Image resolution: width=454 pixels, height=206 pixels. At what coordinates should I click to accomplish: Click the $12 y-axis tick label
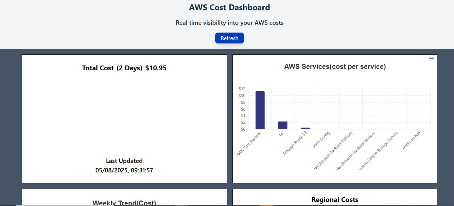point(242,89)
